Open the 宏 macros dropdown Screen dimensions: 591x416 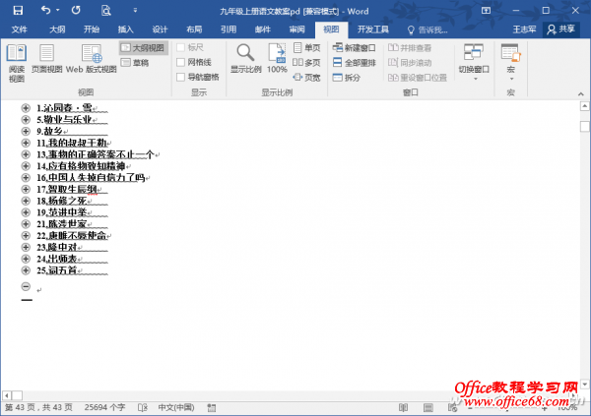(x=510, y=63)
